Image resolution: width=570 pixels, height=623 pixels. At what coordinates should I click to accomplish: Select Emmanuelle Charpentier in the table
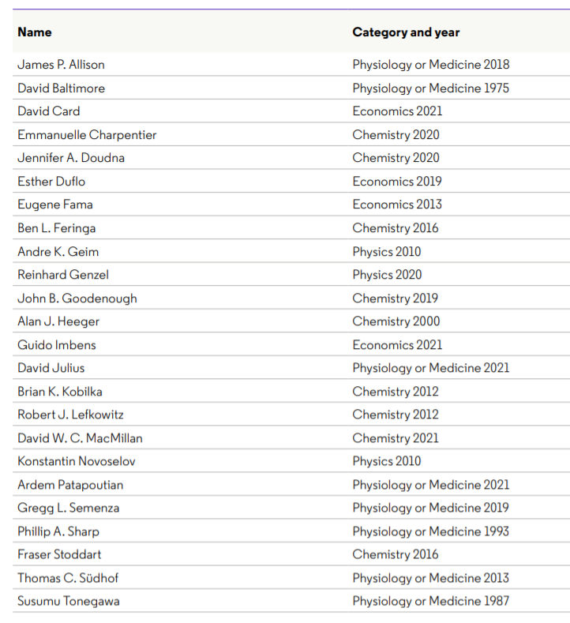[x=87, y=134]
